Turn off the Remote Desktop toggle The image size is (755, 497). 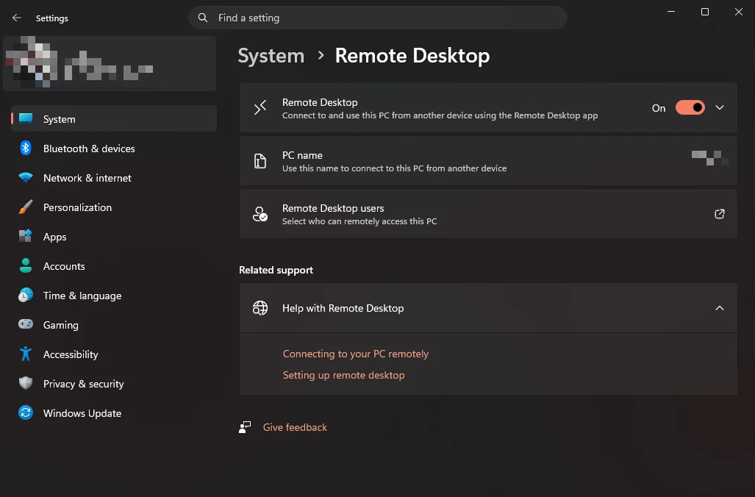[x=690, y=107]
